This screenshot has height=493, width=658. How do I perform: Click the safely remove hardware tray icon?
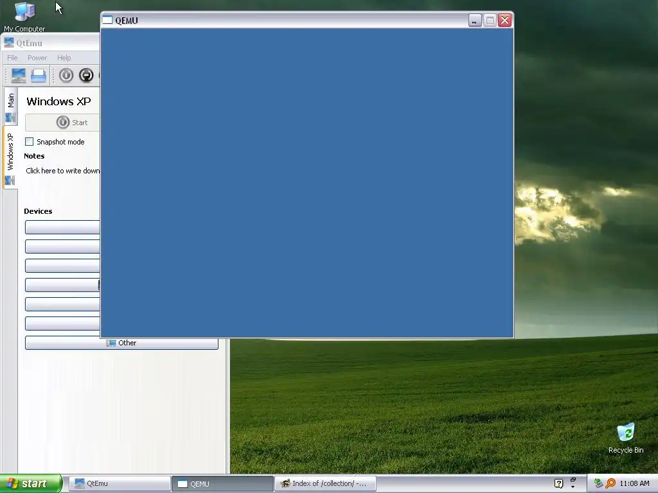pos(598,483)
